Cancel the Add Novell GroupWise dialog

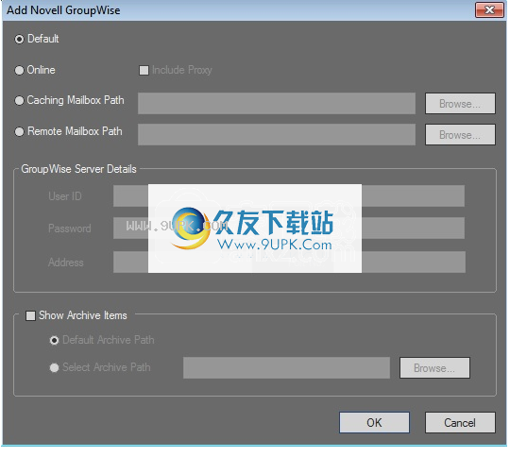(x=460, y=422)
